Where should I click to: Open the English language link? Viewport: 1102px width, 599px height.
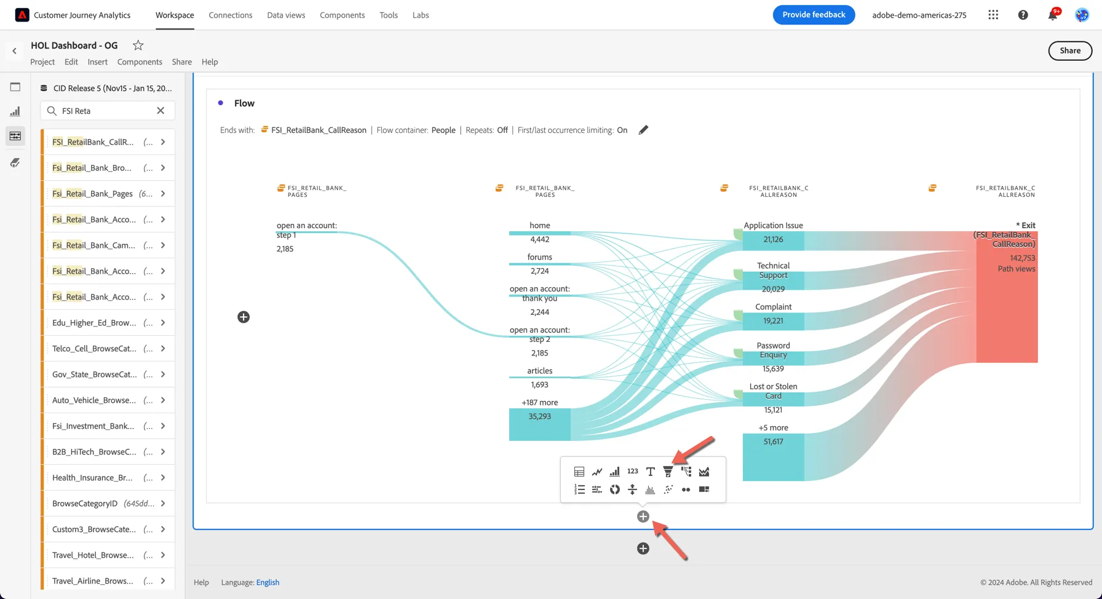pyautogui.click(x=268, y=582)
